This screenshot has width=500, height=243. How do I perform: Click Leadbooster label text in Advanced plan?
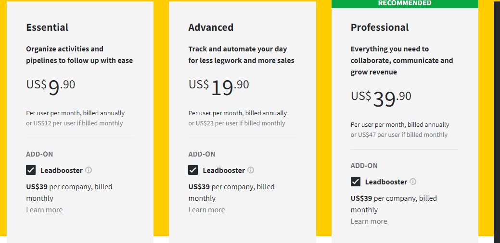pyautogui.click(x=224, y=170)
